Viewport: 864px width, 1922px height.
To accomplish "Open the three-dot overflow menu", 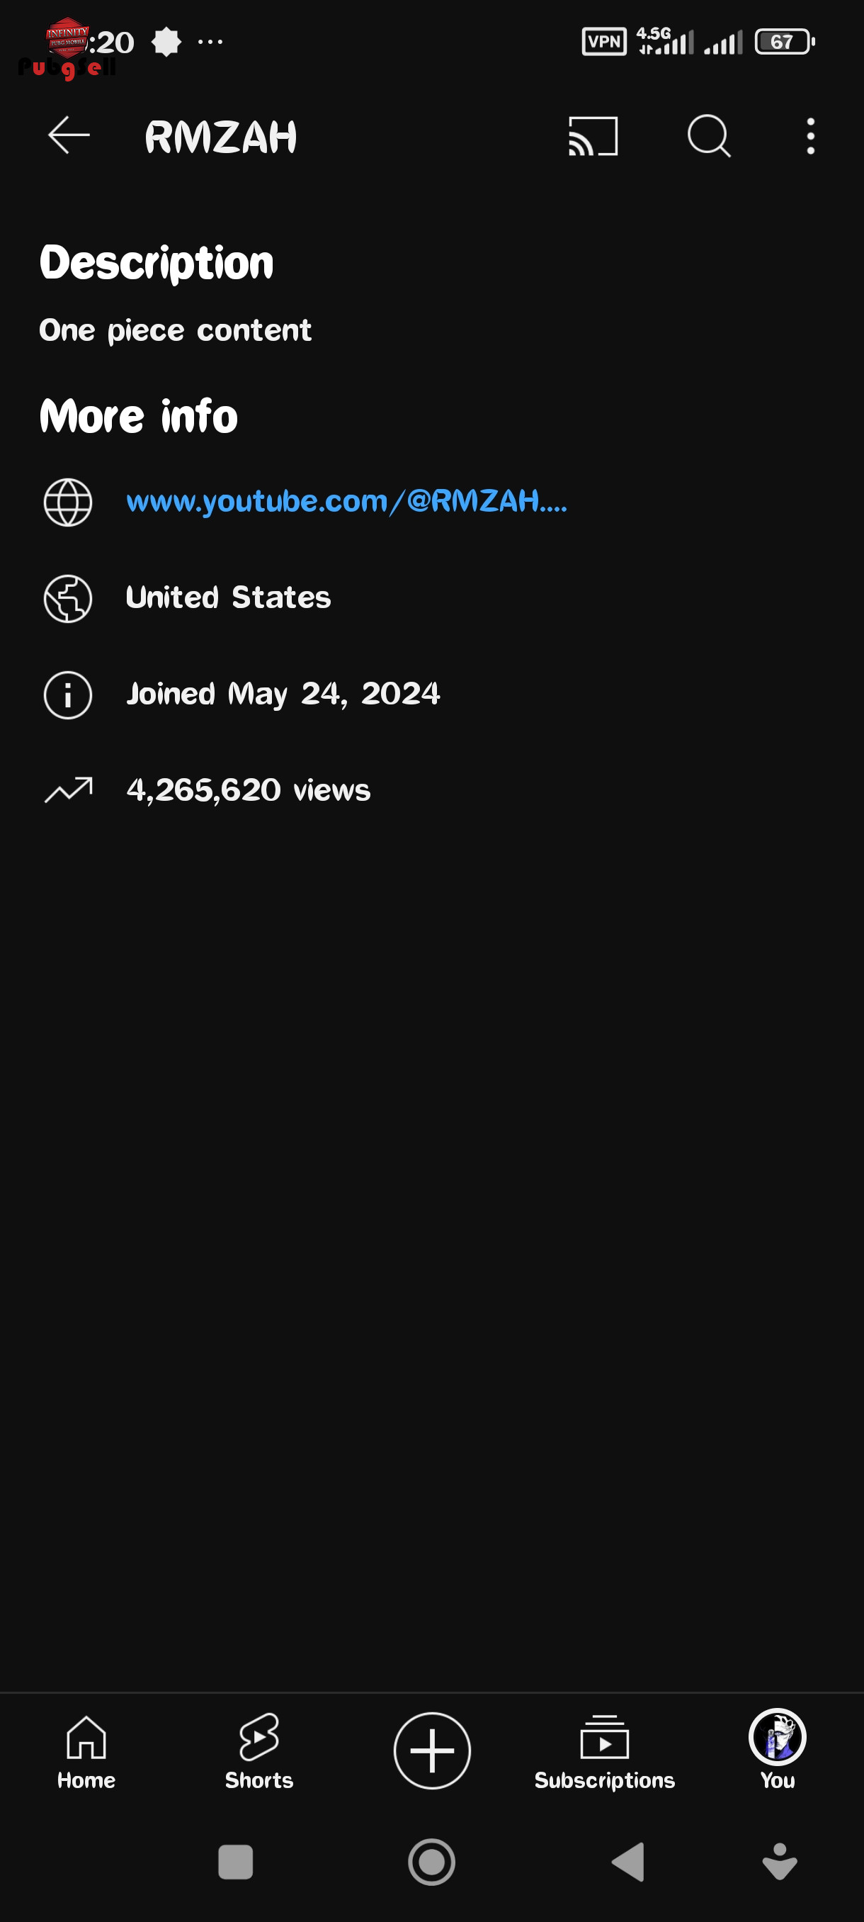I will pos(810,136).
